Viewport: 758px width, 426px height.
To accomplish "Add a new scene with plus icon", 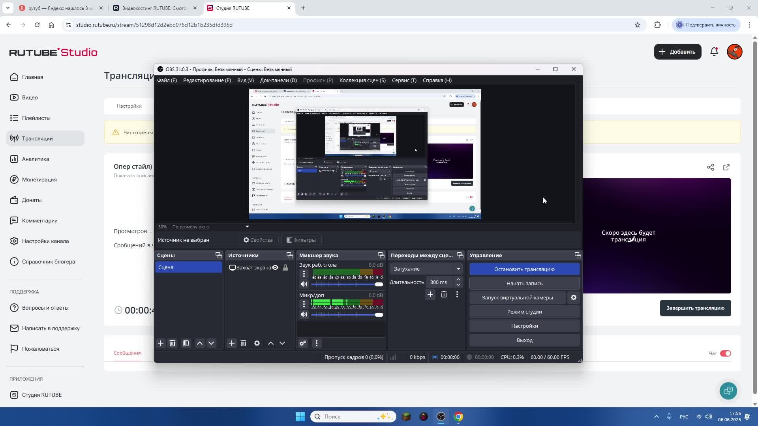I will click(161, 343).
